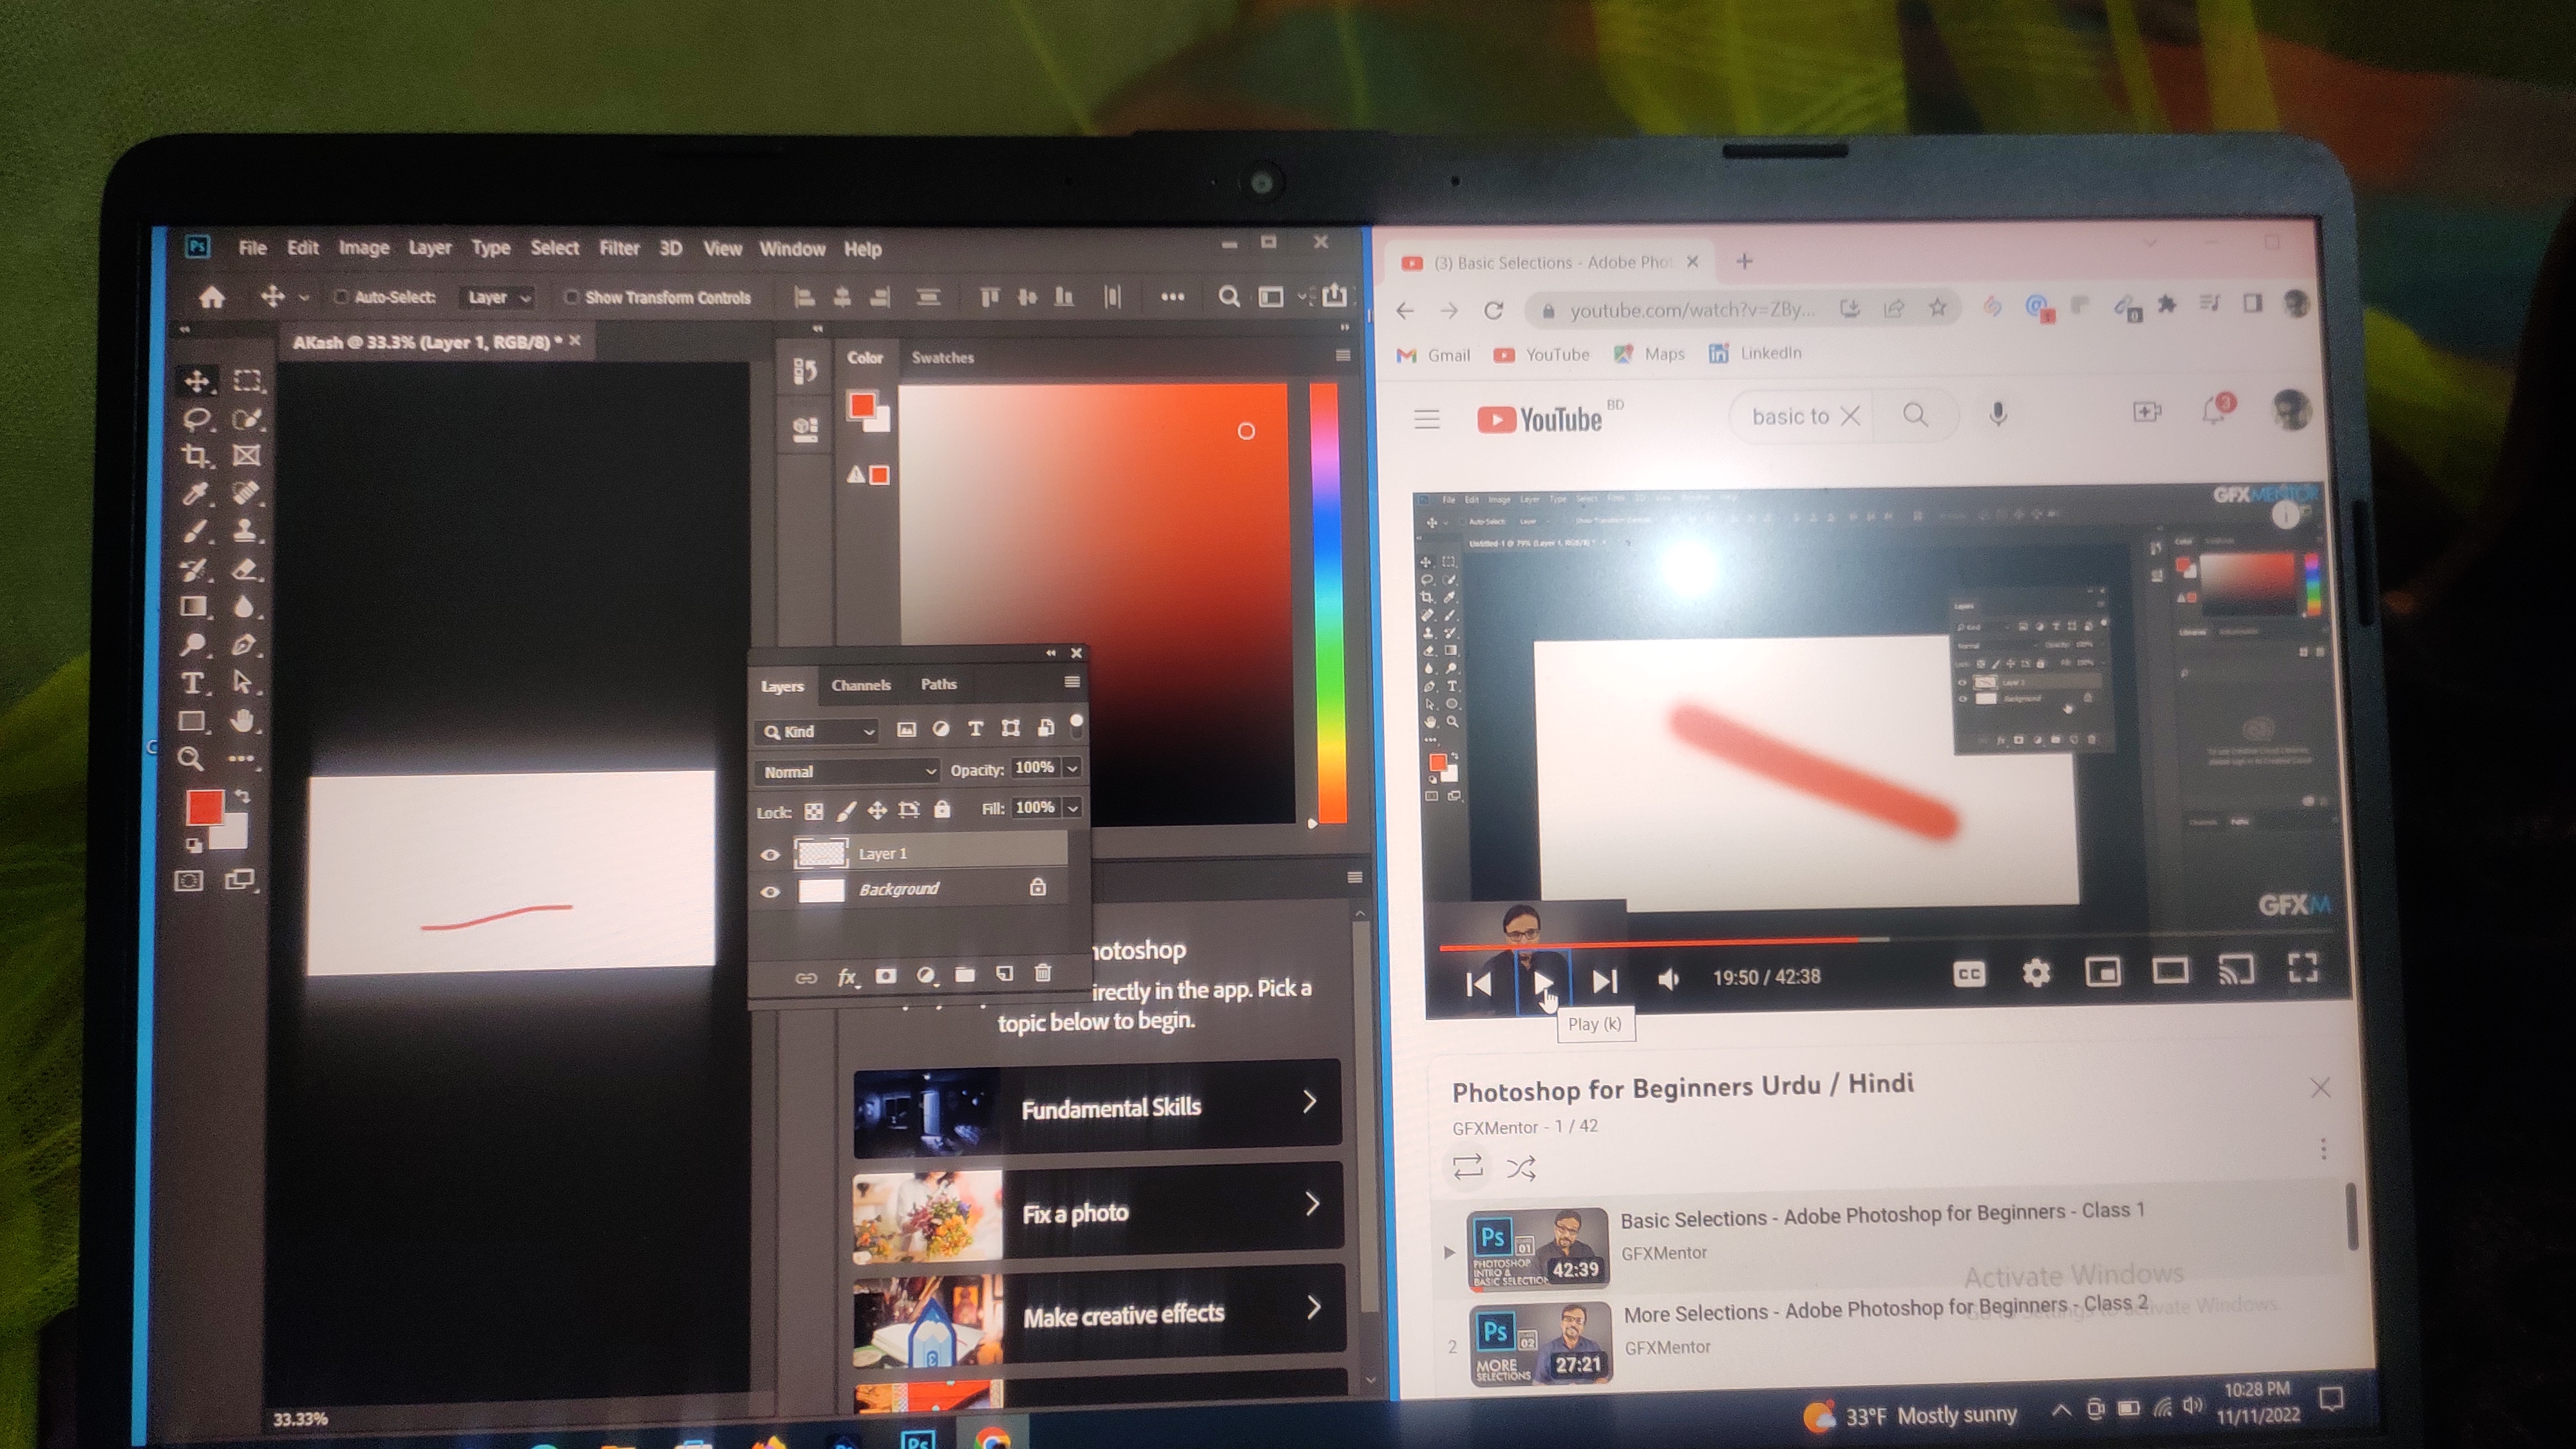Open the Gmail bookmark in Chrome

(x=1434, y=355)
